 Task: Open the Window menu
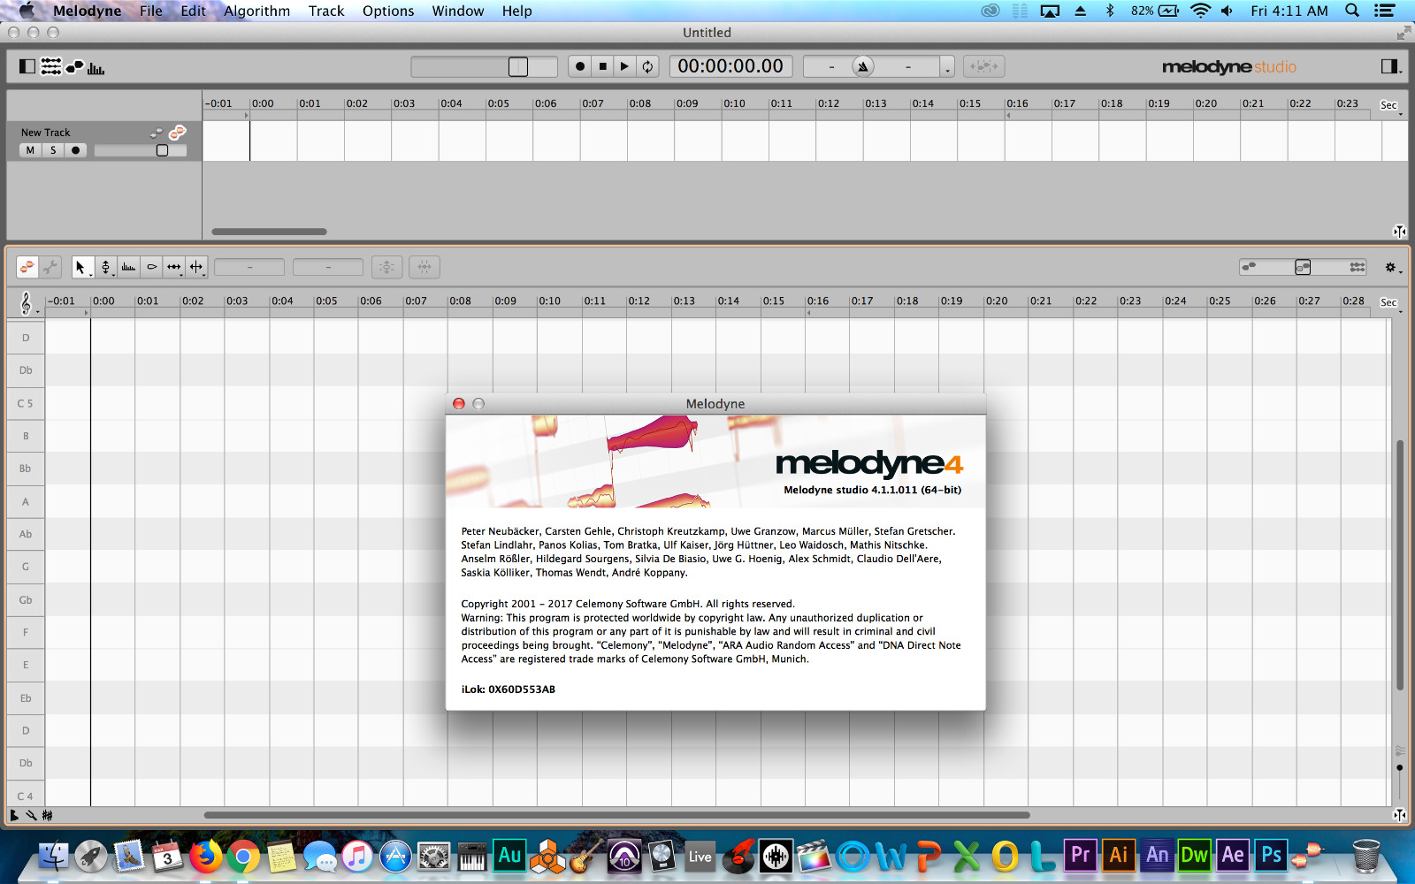click(458, 11)
